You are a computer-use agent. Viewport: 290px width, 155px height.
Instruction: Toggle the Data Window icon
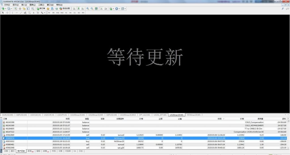coord(20,9)
